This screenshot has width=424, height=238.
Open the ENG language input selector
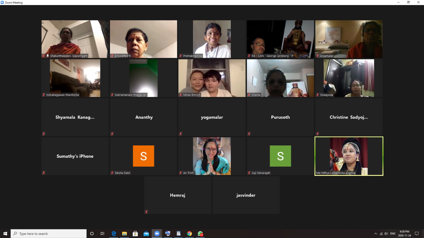pos(393,234)
